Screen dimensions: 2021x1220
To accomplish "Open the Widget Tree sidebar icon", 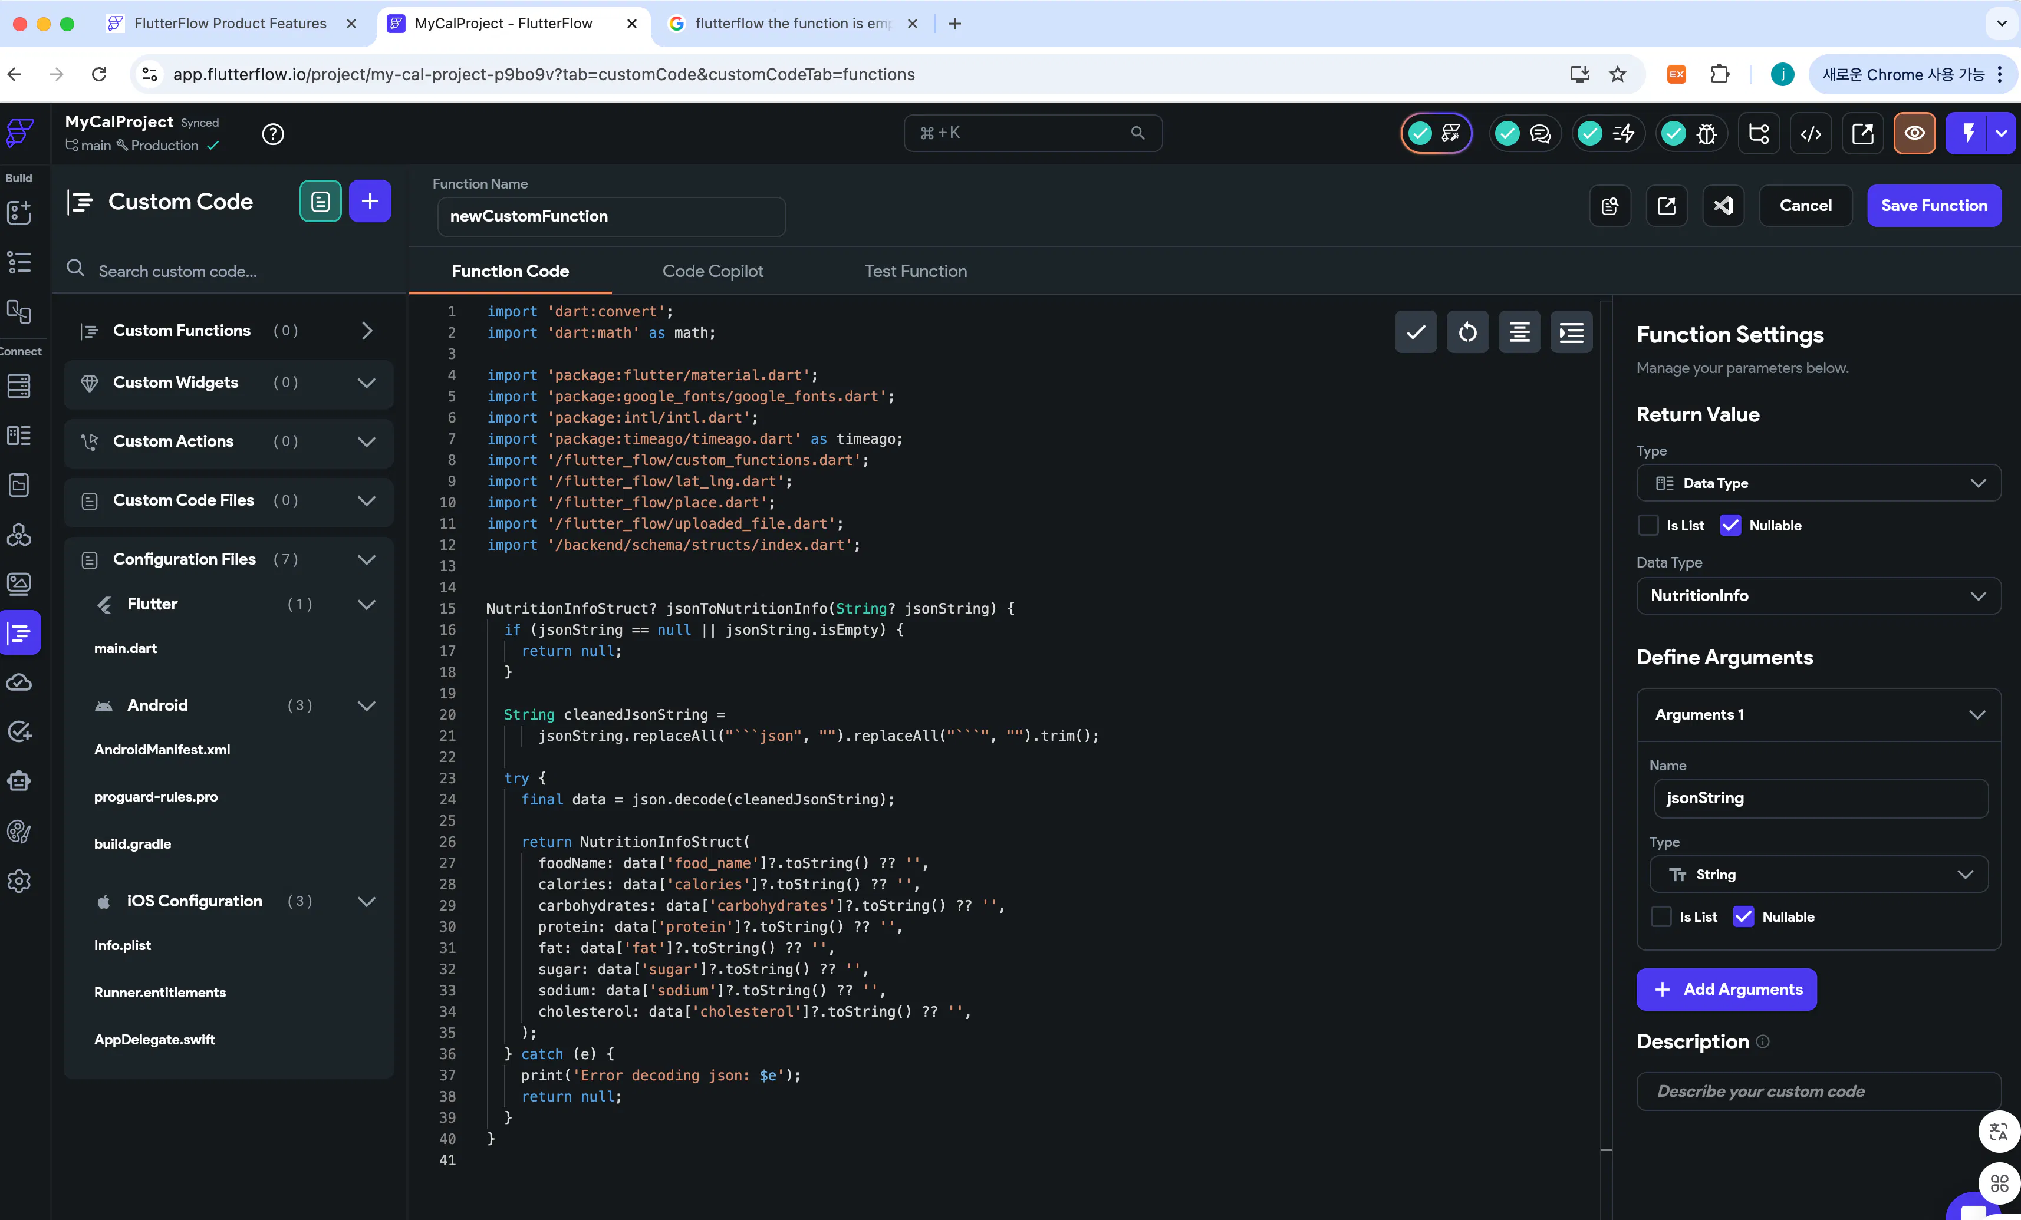I will (x=19, y=262).
